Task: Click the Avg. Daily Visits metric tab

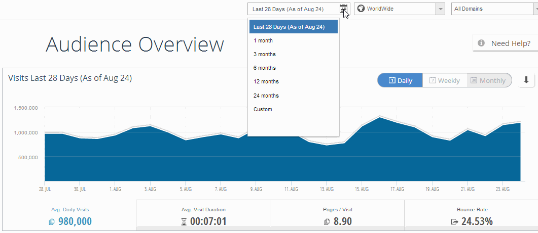Action: click(70, 216)
